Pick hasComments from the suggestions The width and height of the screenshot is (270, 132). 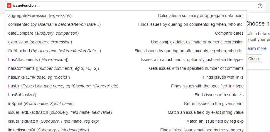point(126,68)
